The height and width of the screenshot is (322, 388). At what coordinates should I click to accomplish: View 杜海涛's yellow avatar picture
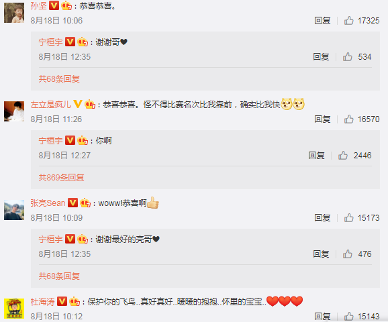(14, 309)
